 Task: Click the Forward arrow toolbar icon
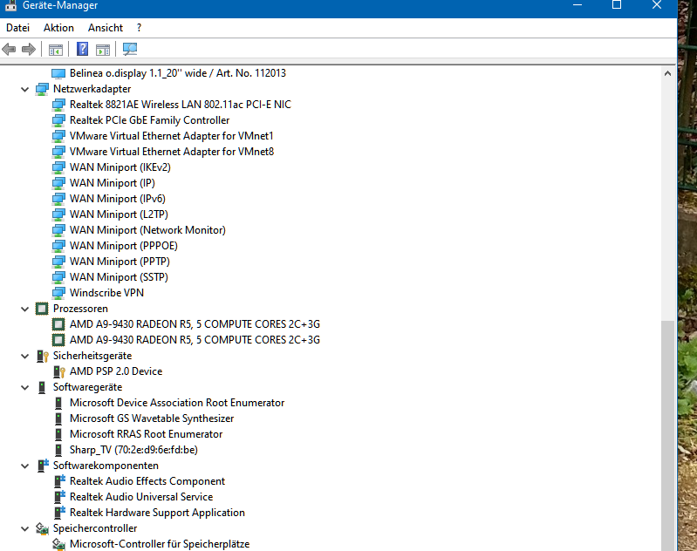[x=29, y=49]
